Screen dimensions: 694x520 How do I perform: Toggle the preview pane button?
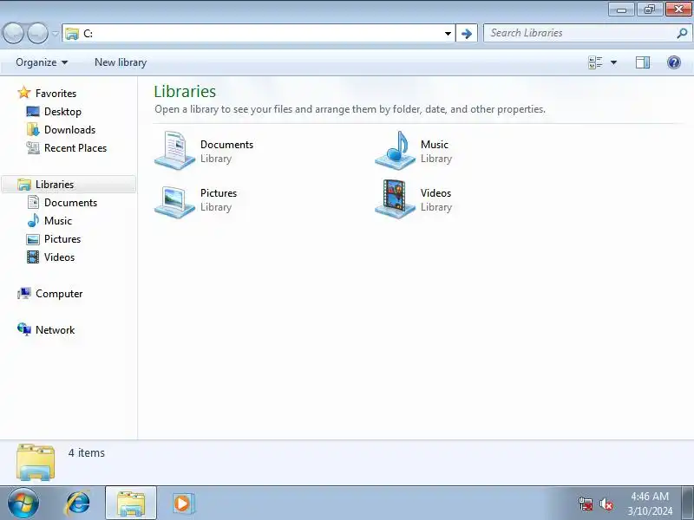click(x=643, y=62)
